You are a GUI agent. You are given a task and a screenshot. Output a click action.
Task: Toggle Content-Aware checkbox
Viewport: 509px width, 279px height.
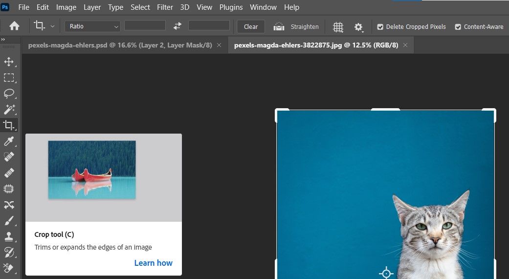(458, 27)
